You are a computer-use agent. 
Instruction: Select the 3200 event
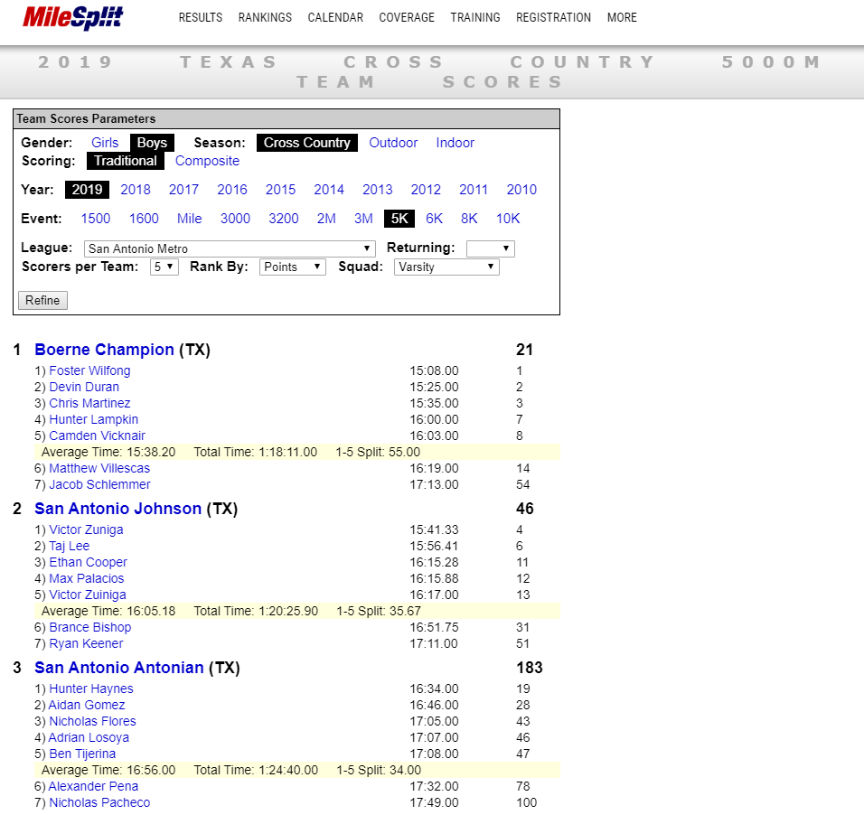point(280,218)
